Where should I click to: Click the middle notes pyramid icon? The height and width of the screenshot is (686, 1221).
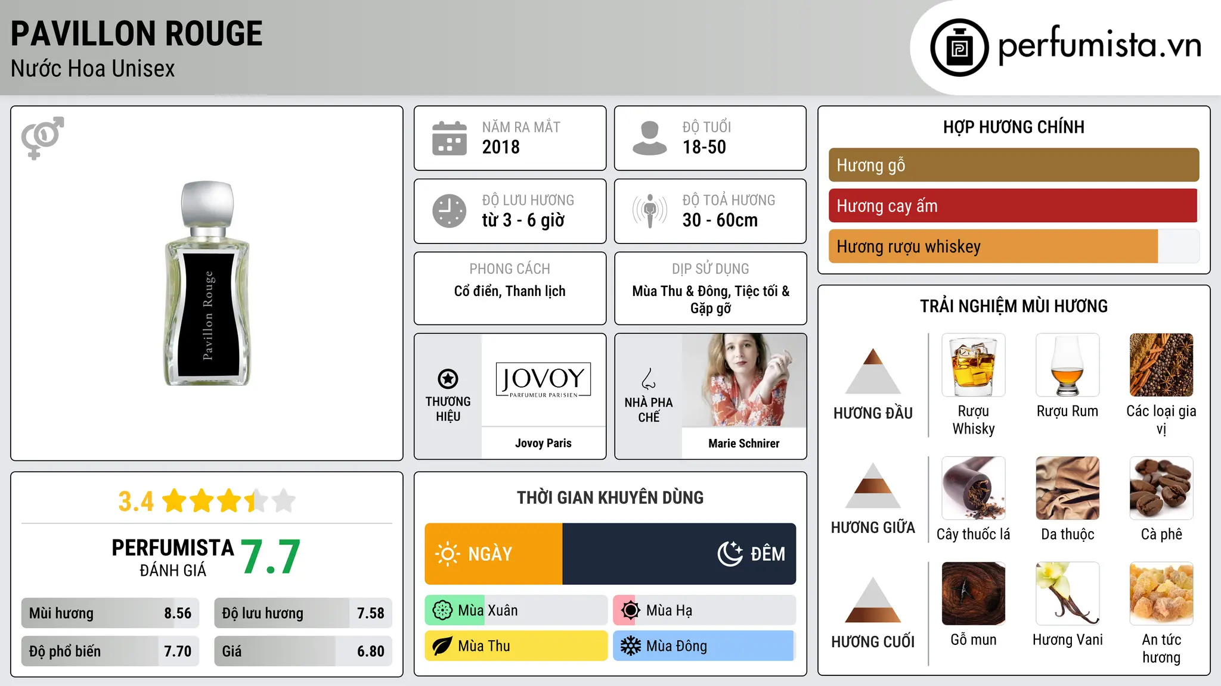coord(873,485)
